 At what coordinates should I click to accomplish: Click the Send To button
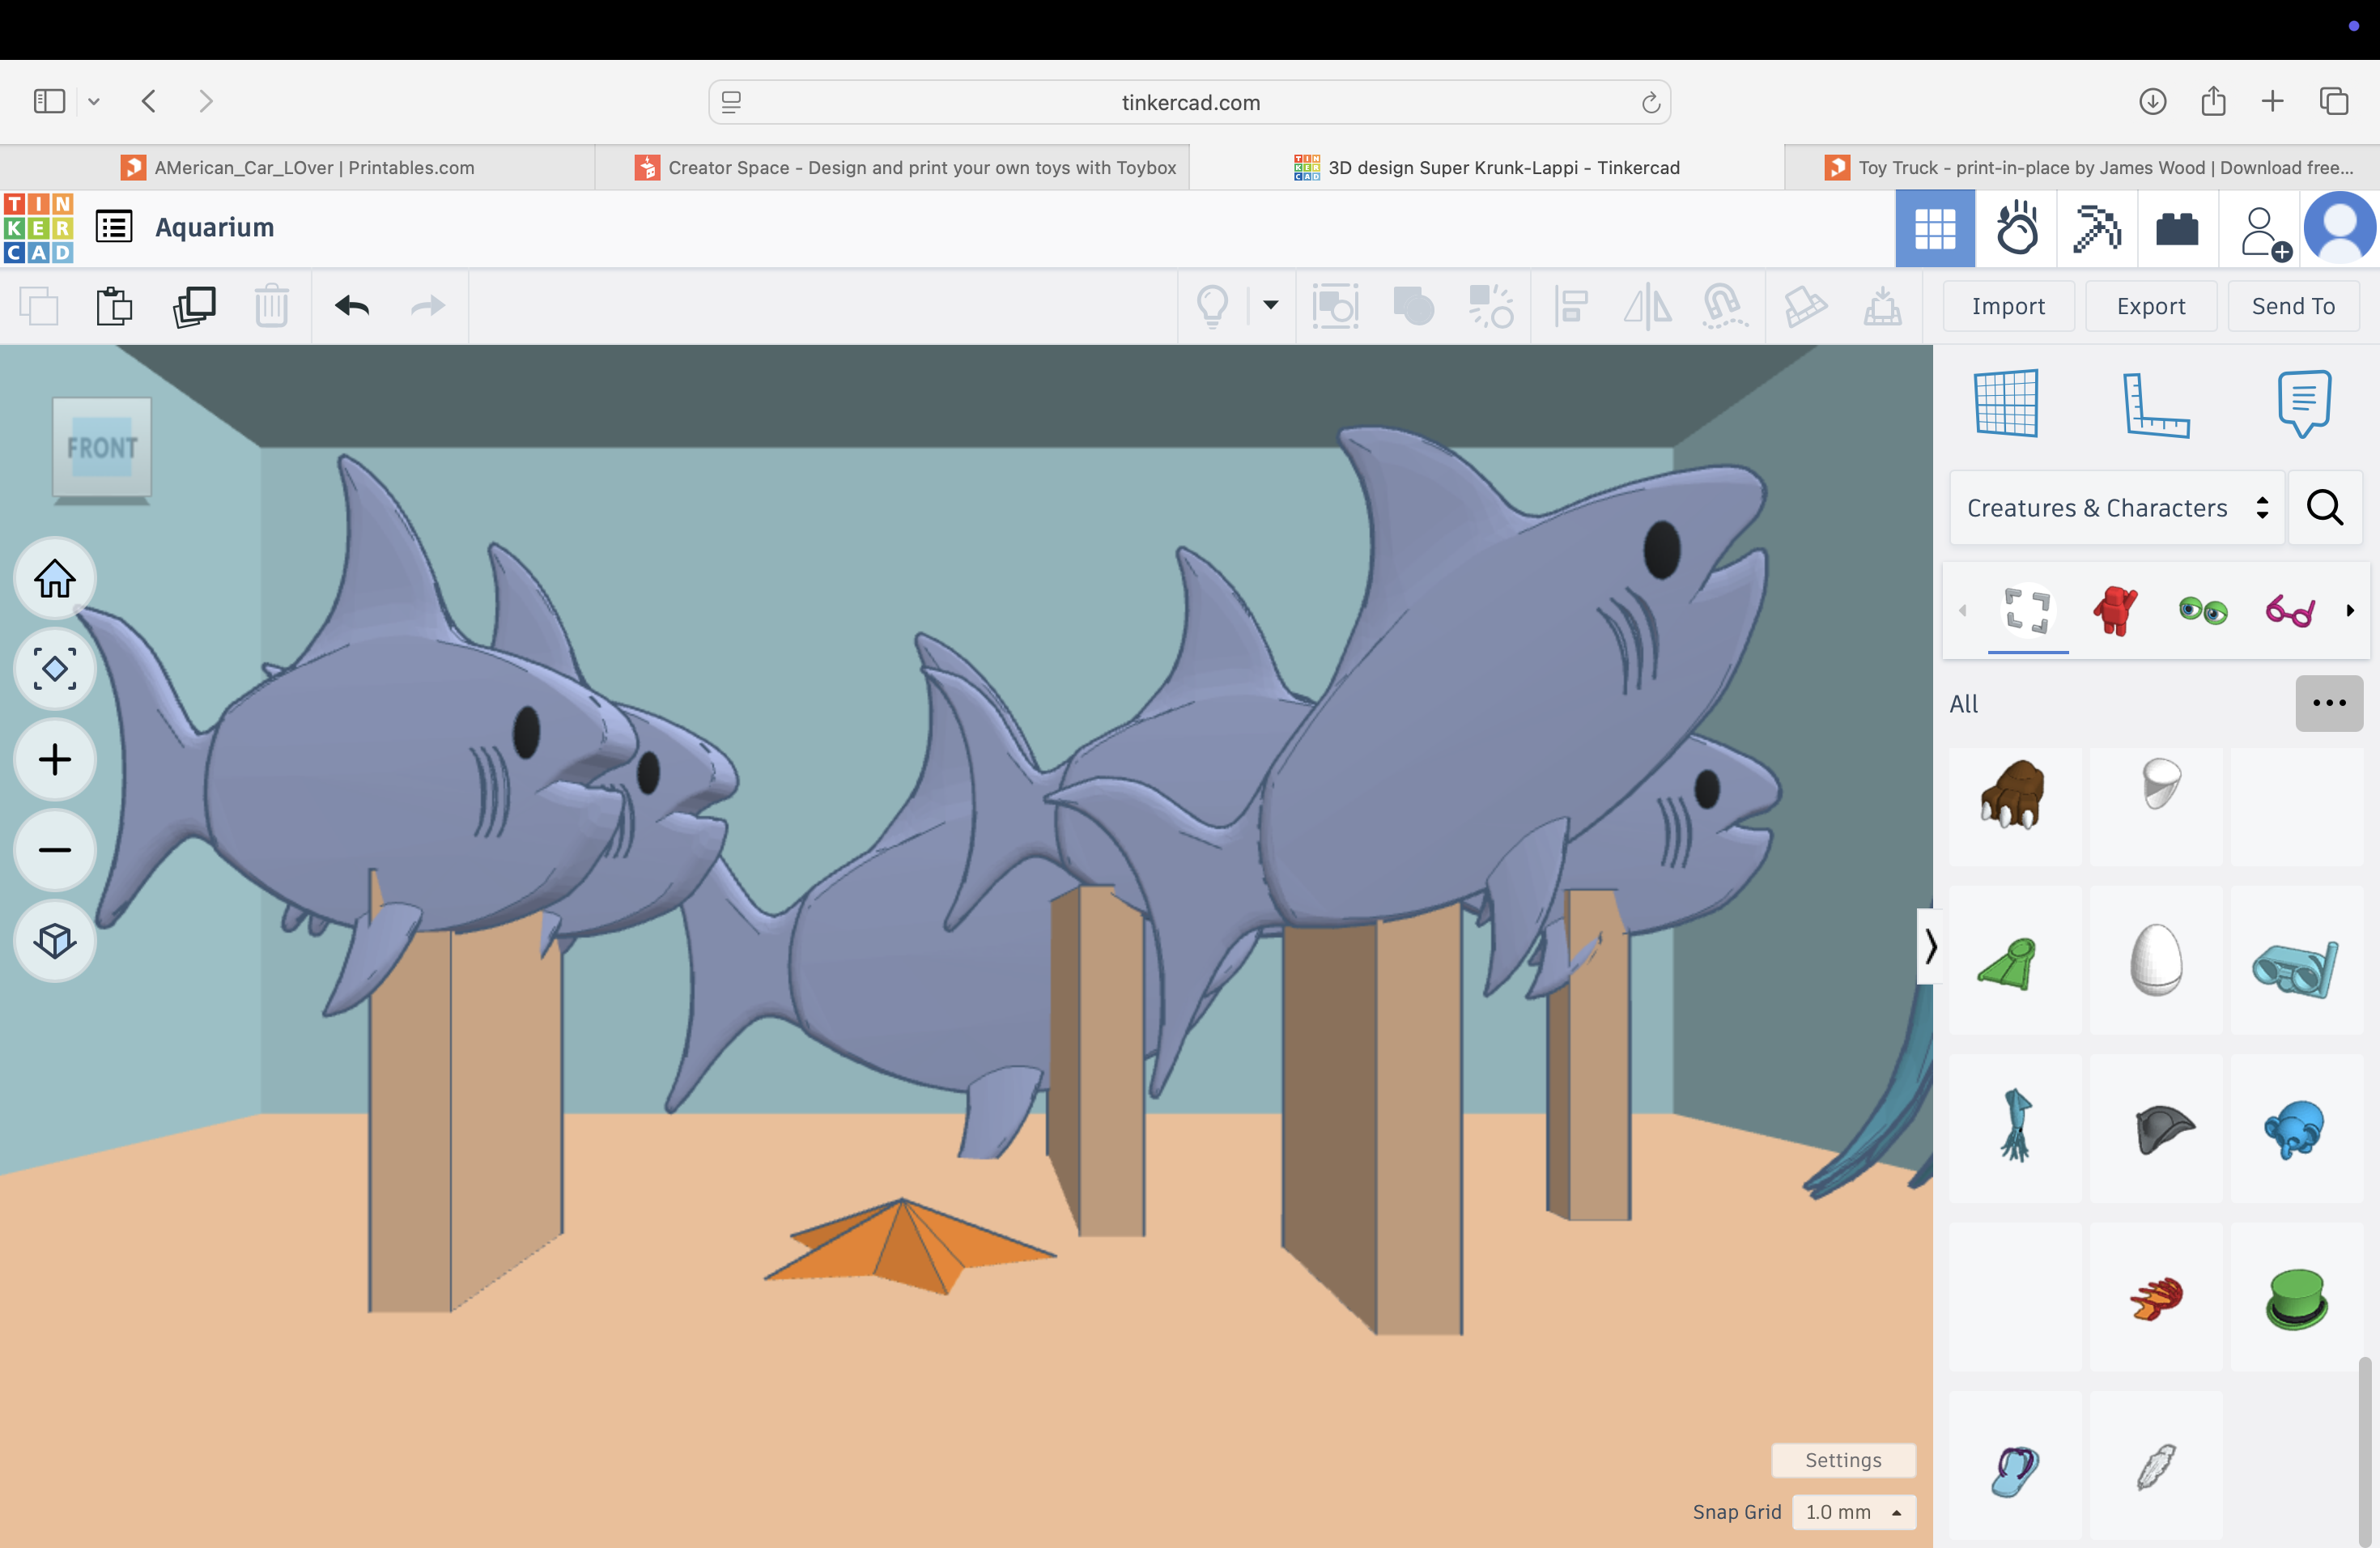[x=2293, y=306]
